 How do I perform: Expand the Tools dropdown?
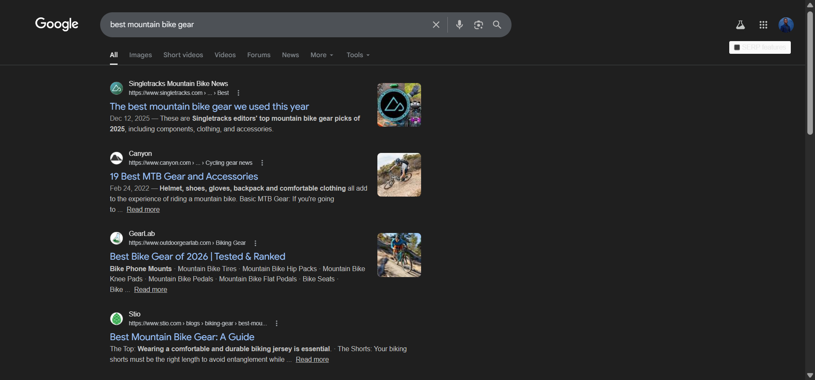(x=358, y=55)
